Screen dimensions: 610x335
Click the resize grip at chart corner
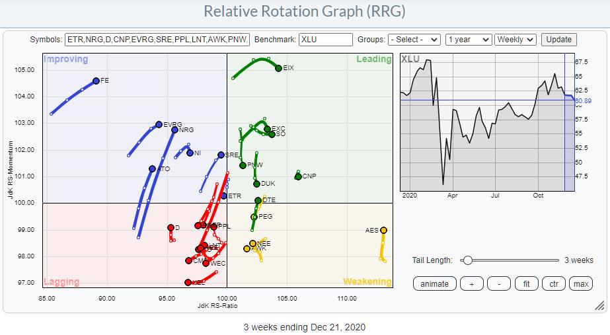click(599, 305)
